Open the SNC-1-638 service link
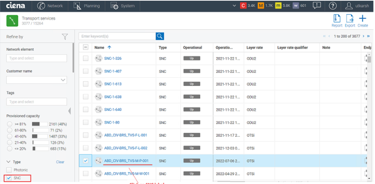This screenshot has height=184, width=375. point(113,97)
